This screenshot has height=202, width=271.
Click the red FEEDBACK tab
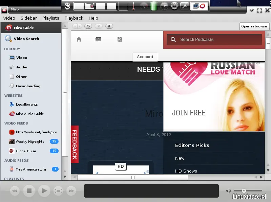click(75, 144)
